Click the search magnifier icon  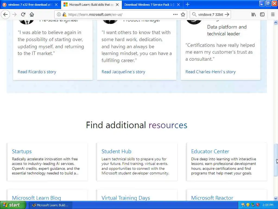coord(194,15)
